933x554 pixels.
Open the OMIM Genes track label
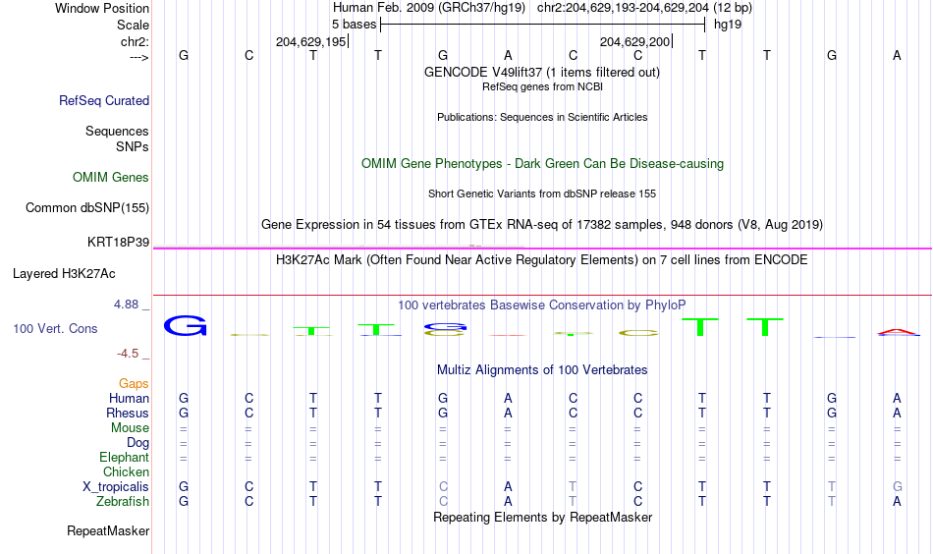[x=111, y=178]
